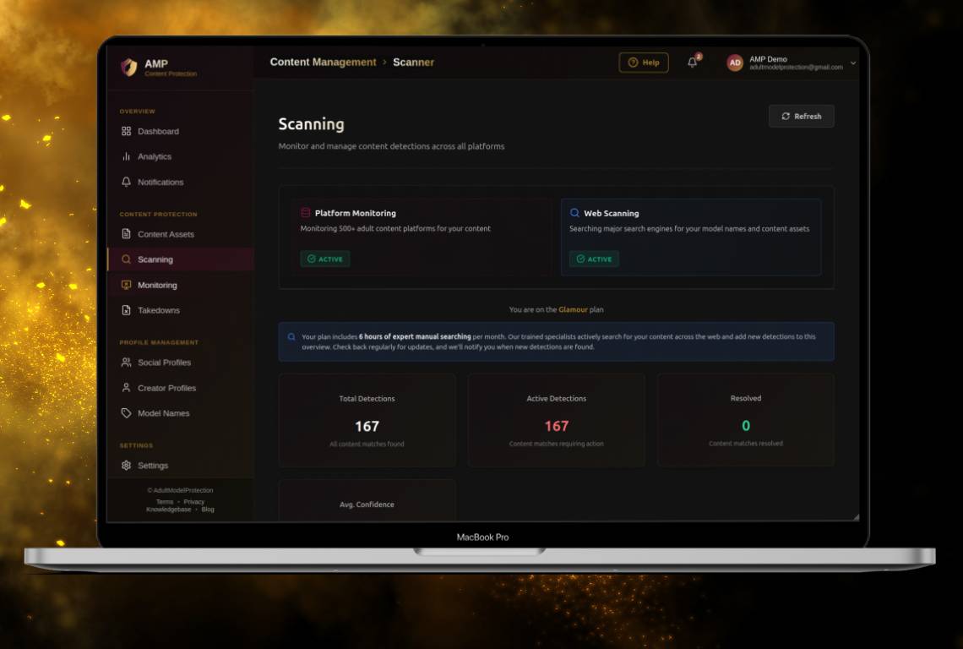Select Scanner in the breadcrumb trail
The image size is (963, 649).
413,62
